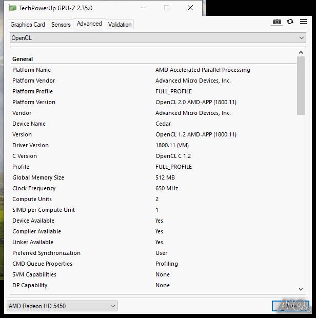This screenshot has height=318, width=316.
Task: Select the CMD Queue Properties label
Action: (x=42, y=264)
